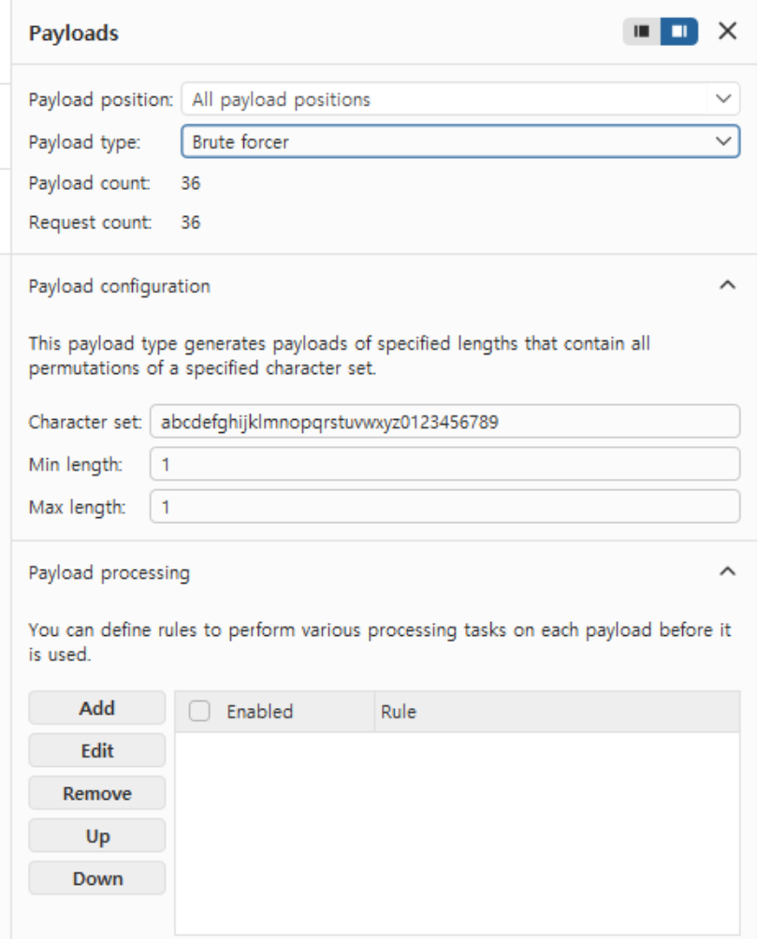The width and height of the screenshot is (757, 939).
Task: Move rule Down in list
Action: pos(97,878)
